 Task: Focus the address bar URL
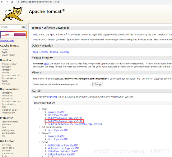(40, 2)
